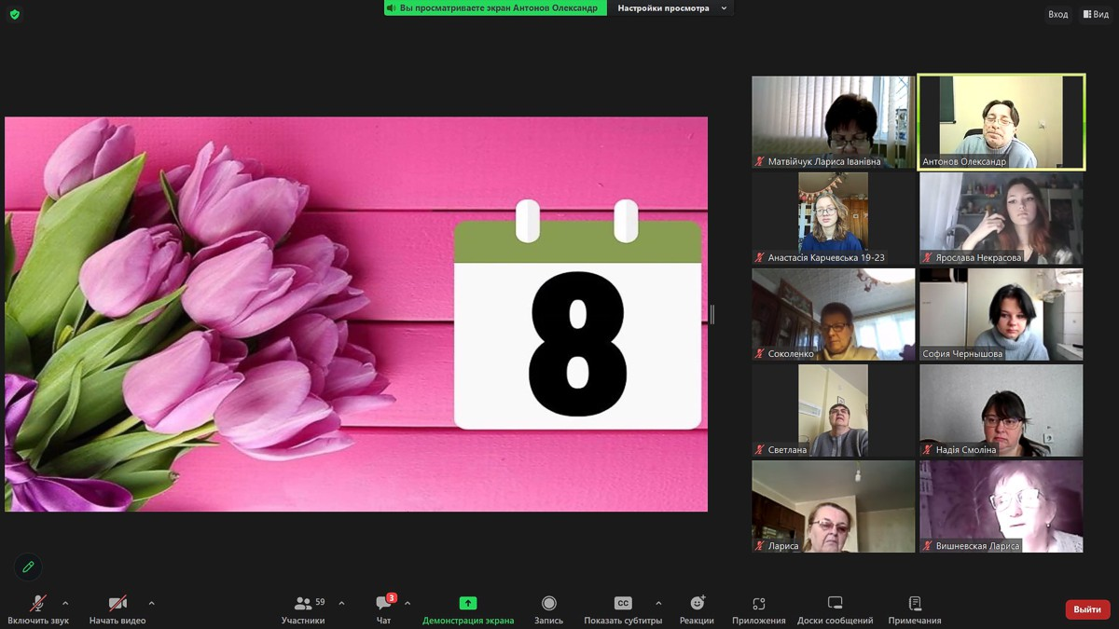Screen dimensions: 1119x629
Task: Click muted mic icon on Лариса tile
Action: [760, 546]
